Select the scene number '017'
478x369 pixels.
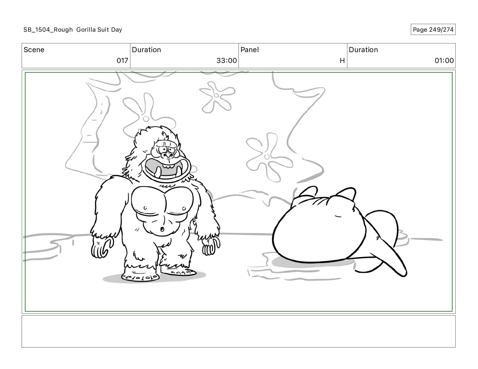122,61
